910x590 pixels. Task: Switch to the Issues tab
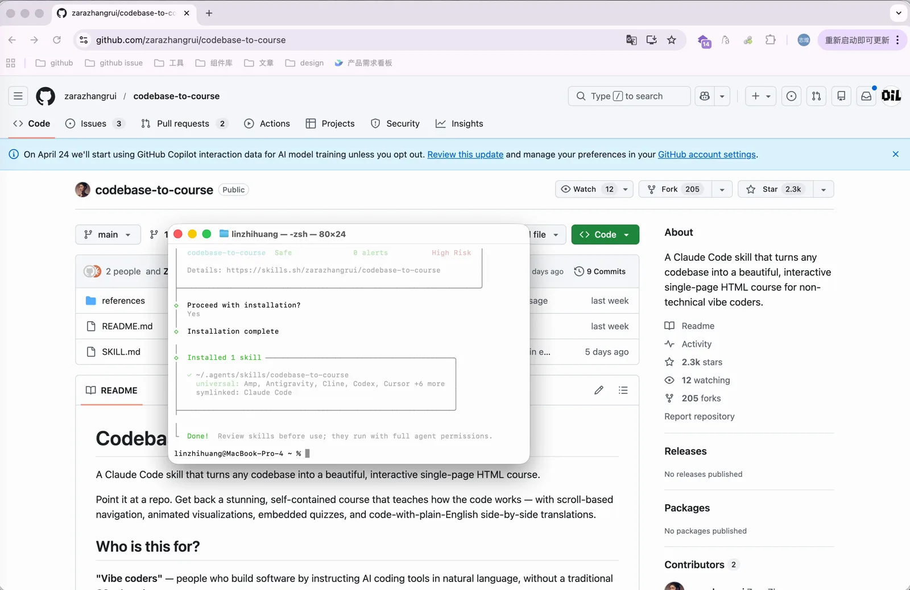(94, 123)
